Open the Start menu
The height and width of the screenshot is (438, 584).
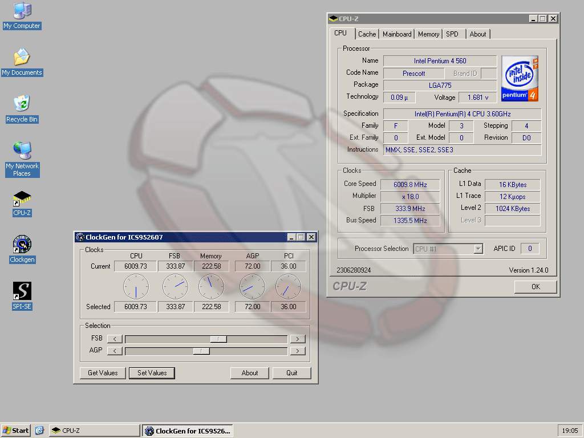click(x=15, y=431)
